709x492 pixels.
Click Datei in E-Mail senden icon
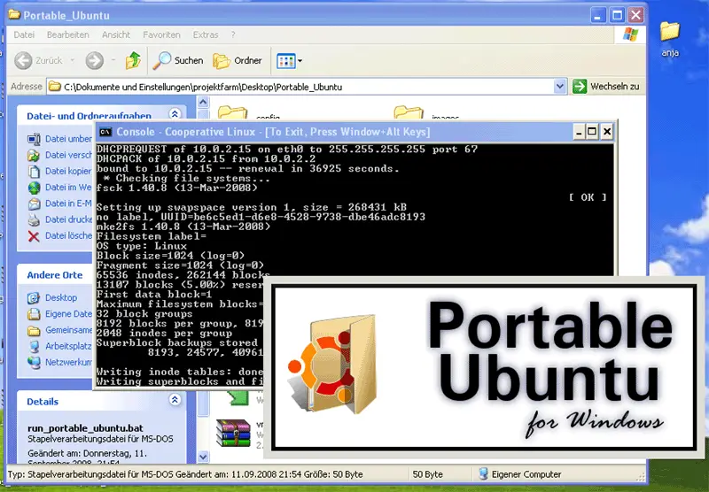[34, 204]
